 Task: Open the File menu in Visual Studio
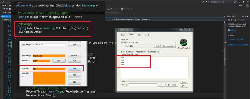pos(4,6)
